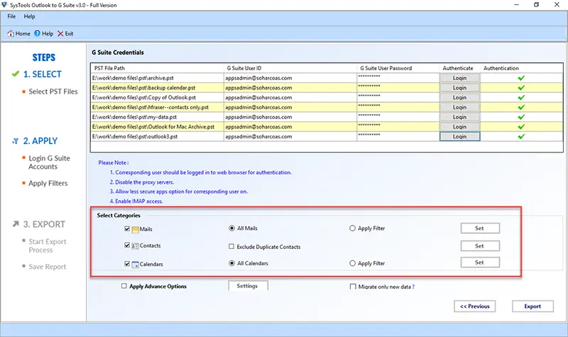
Task: Open advanced Settings button
Action: tap(248, 286)
